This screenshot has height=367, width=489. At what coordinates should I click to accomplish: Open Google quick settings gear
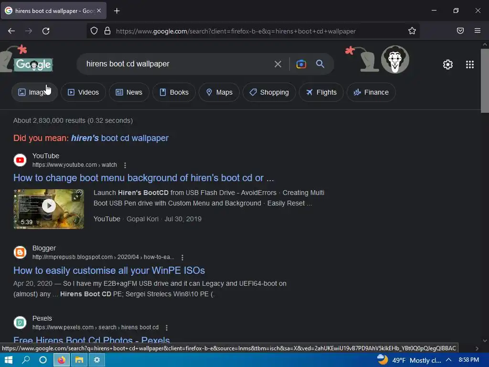pos(448,65)
